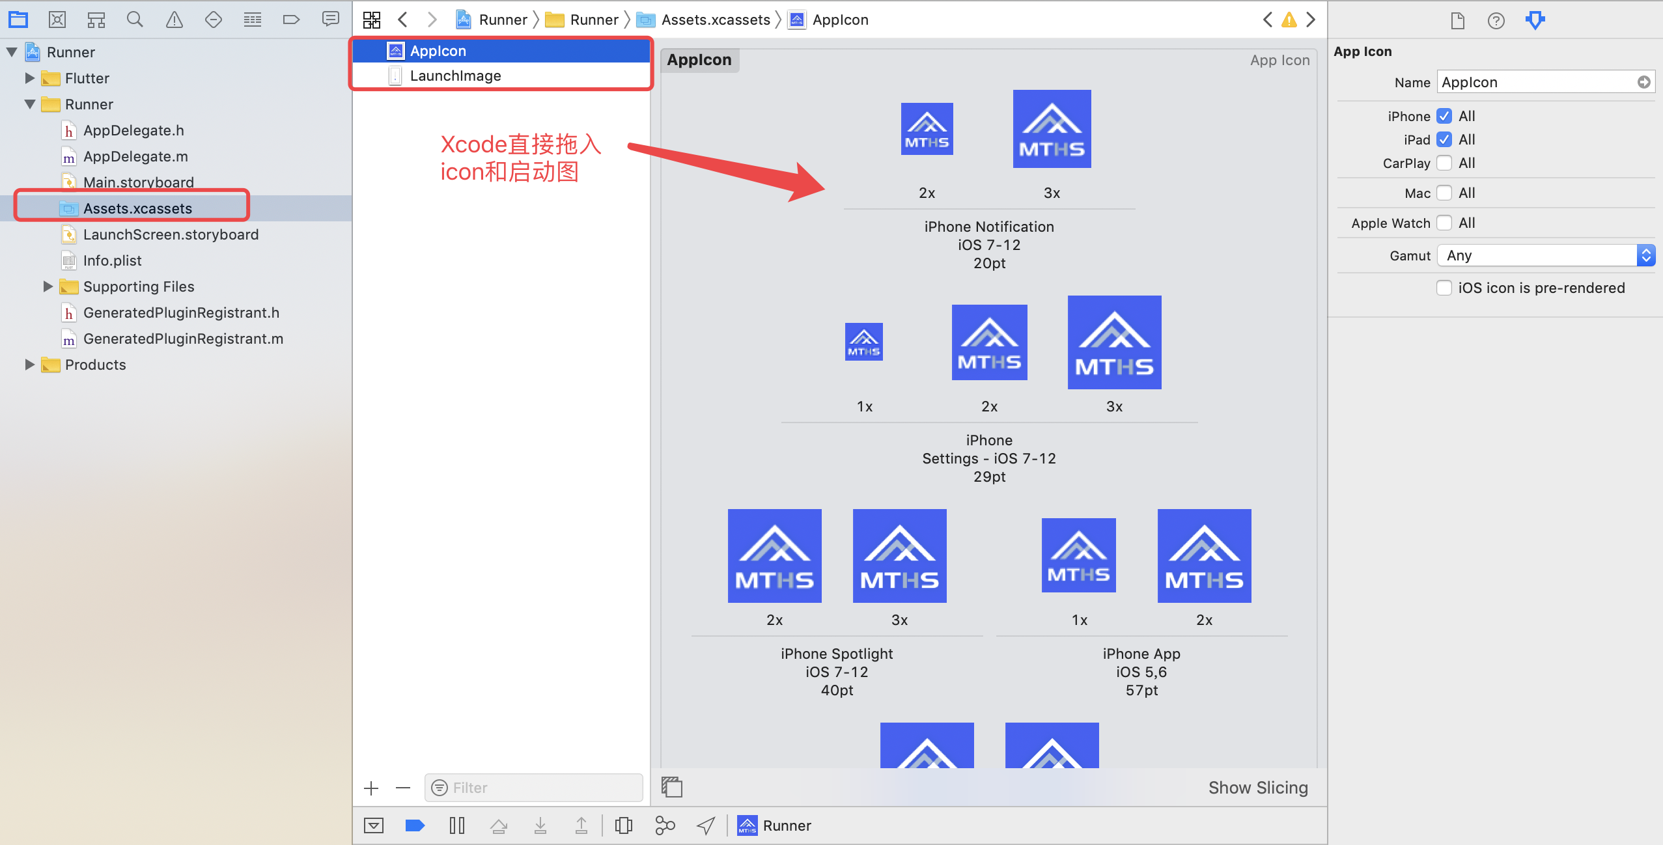Click the Debug View Hierarchy icon
Screen dimensions: 1663x845
coord(623,825)
